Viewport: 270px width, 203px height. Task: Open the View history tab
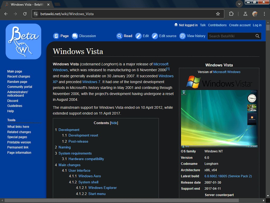(x=196, y=36)
